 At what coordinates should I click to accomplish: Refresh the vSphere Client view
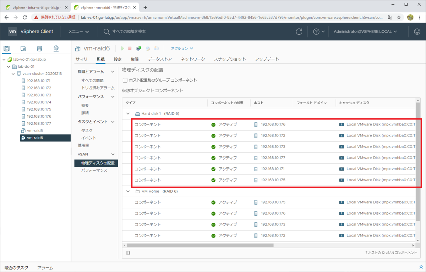tap(299, 32)
